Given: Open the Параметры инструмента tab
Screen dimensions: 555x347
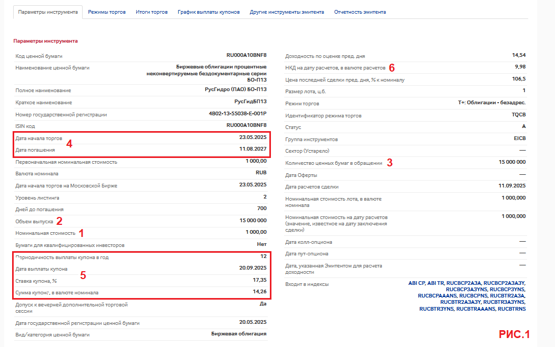Looking at the screenshot, I should 48,12.
